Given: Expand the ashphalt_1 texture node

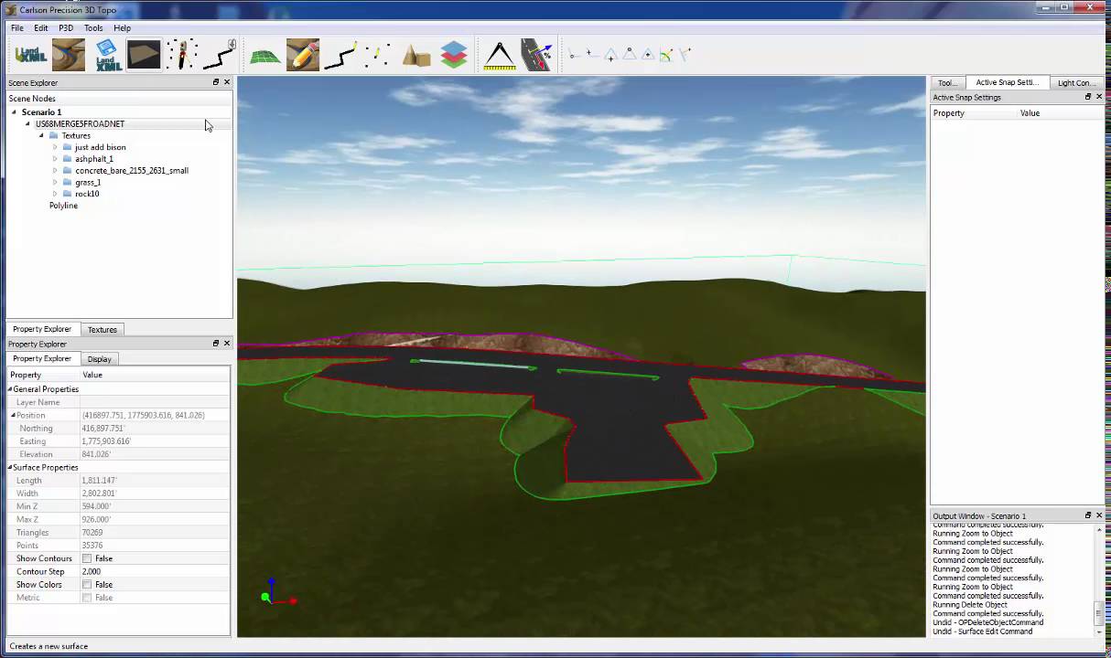Looking at the screenshot, I should 55,159.
